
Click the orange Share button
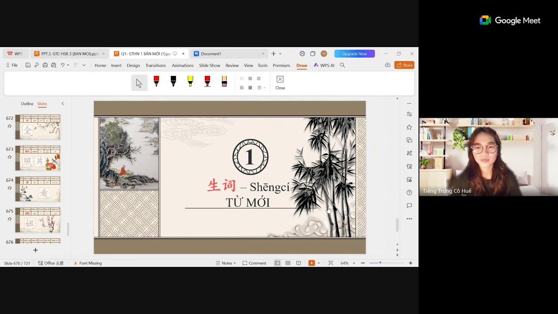[404, 65]
